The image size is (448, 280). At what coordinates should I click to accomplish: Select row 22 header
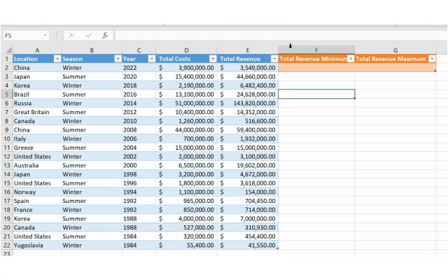[6, 245]
